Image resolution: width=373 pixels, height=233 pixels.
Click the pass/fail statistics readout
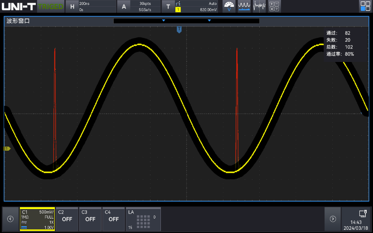tap(341, 43)
